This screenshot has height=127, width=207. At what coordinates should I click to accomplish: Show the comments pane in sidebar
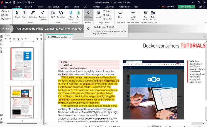click(1, 115)
